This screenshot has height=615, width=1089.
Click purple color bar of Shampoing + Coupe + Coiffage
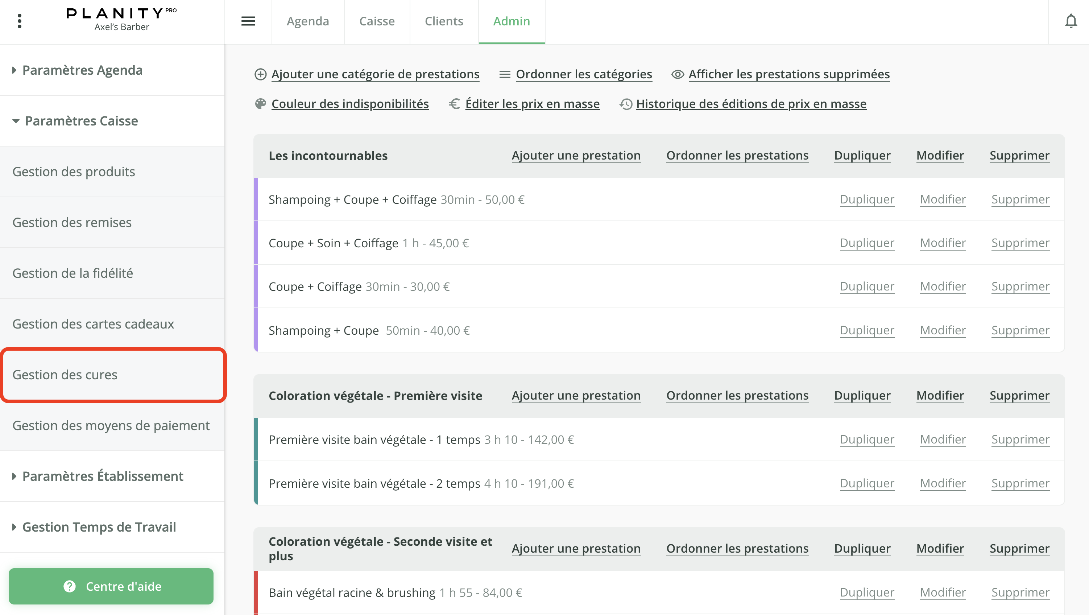click(256, 199)
